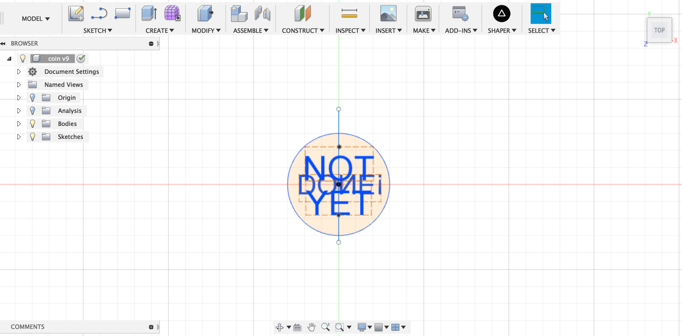Image resolution: width=682 pixels, height=336 pixels.
Task: Click the Create Sketch icon
Action: pos(76,14)
